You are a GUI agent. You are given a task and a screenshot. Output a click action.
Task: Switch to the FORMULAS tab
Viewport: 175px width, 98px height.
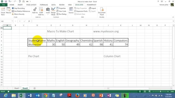44,5
